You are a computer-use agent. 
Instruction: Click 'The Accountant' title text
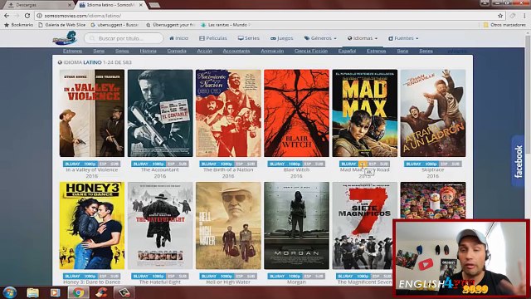coord(160,169)
